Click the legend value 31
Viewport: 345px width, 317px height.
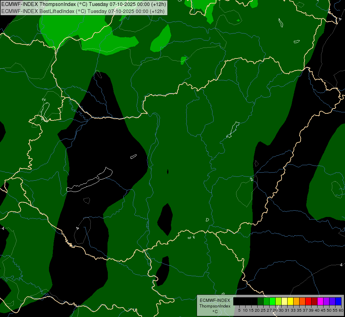(287, 310)
